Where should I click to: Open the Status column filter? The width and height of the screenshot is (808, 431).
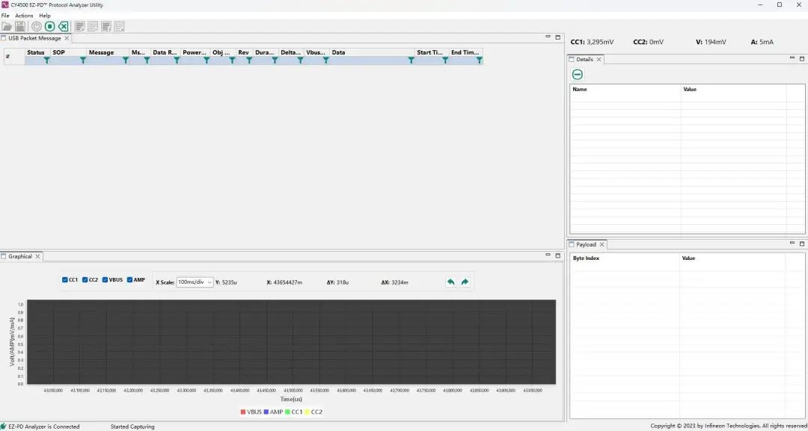click(x=46, y=61)
